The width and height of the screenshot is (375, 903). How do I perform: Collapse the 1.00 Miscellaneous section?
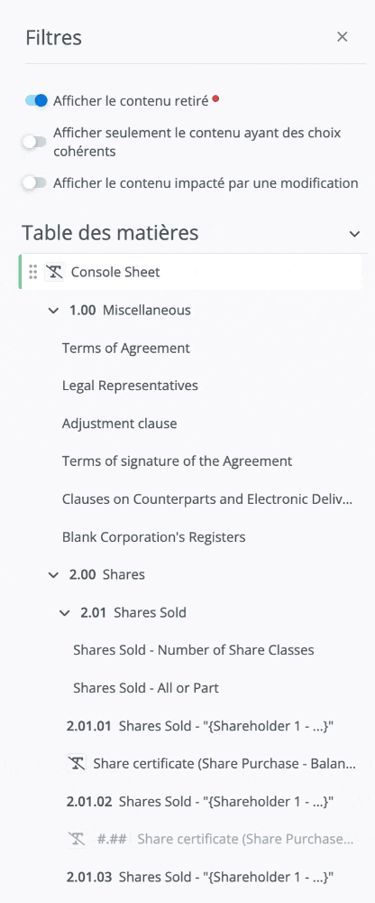point(53,311)
